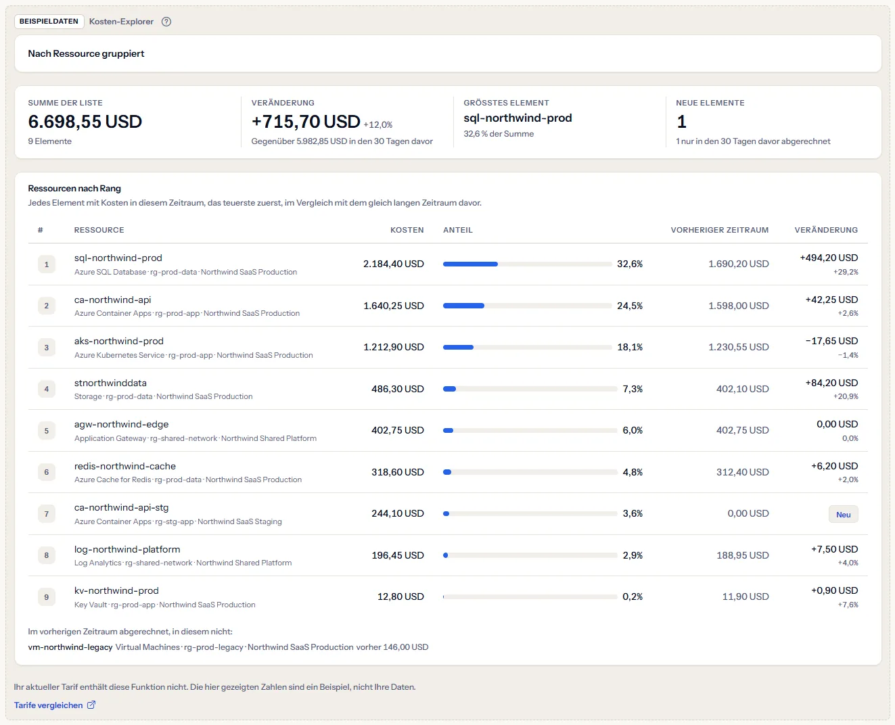Click the BEISPIELDATEN badge

(x=49, y=22)
